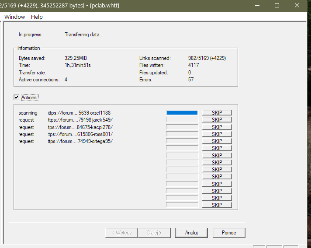Image resolution: width=311 pixels, height=248 pixels.
Task: Click the 'Information' group title
Action: pyautogui.click(x=28, y=48)
